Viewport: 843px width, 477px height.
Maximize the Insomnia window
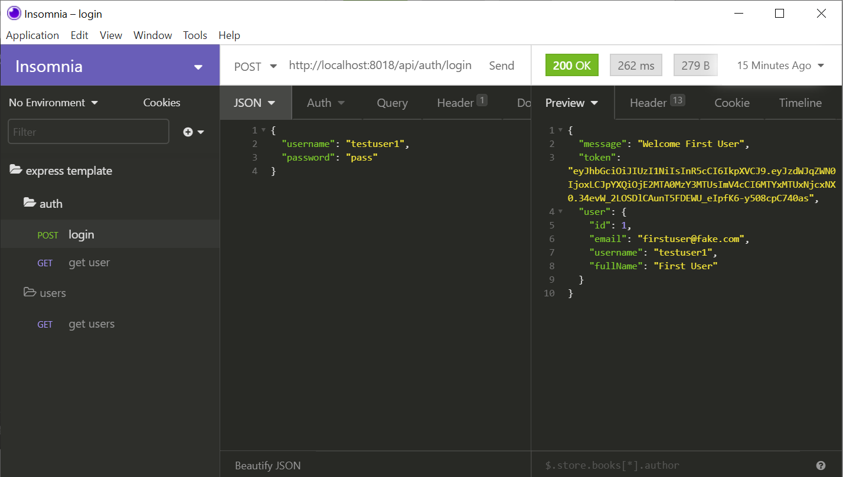[779, 14]
